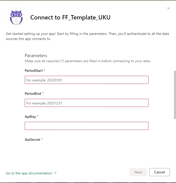
Task: Click the Connect to FF_Template_UKU title
Action: pyautogui.click(x=70, y=17)
